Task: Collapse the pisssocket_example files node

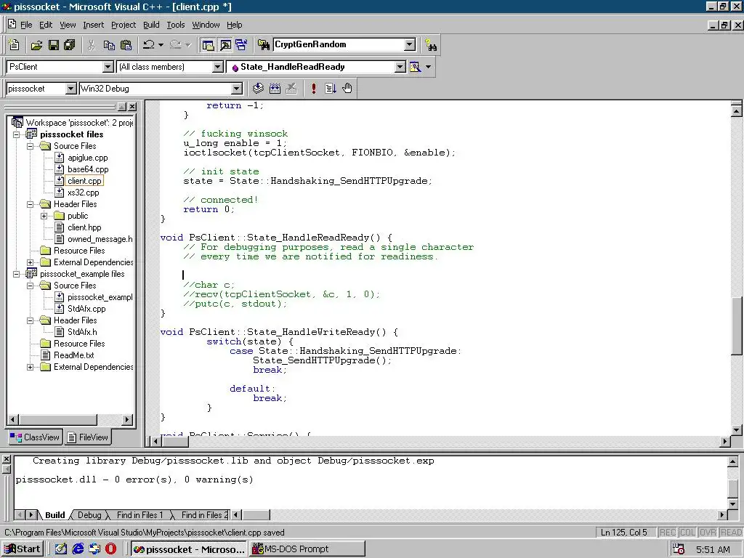Action: pyautogui.click(x=16, y=274)
